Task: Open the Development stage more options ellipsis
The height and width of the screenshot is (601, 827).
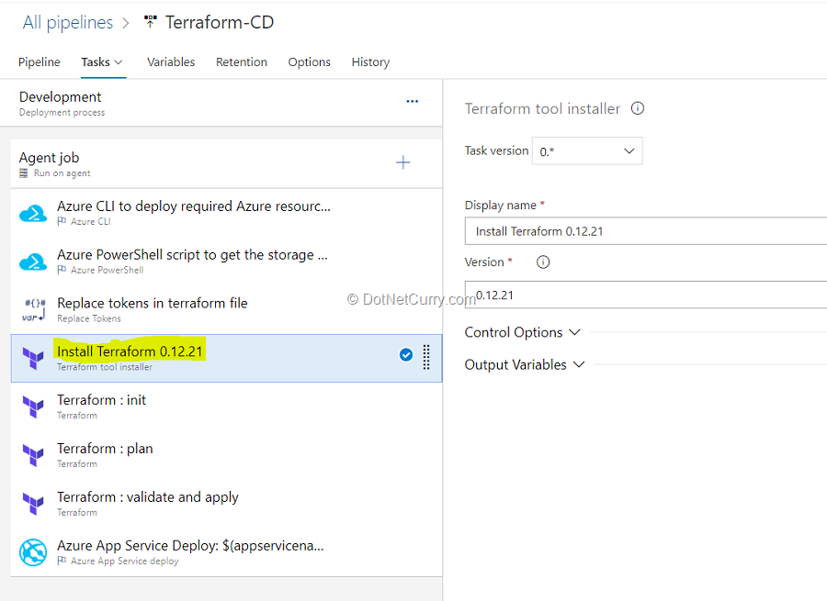Action: click(413, 101)
